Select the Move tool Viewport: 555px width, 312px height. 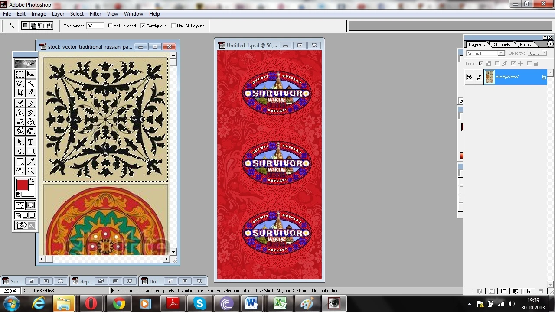click(31, 75)
